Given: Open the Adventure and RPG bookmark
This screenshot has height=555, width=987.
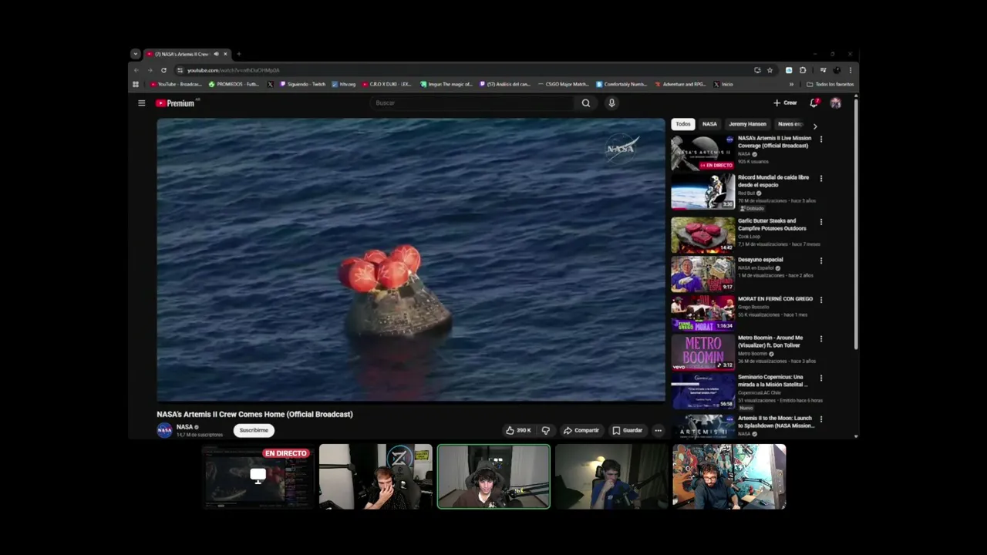Looking at the screenshot, I should point(680,84).
